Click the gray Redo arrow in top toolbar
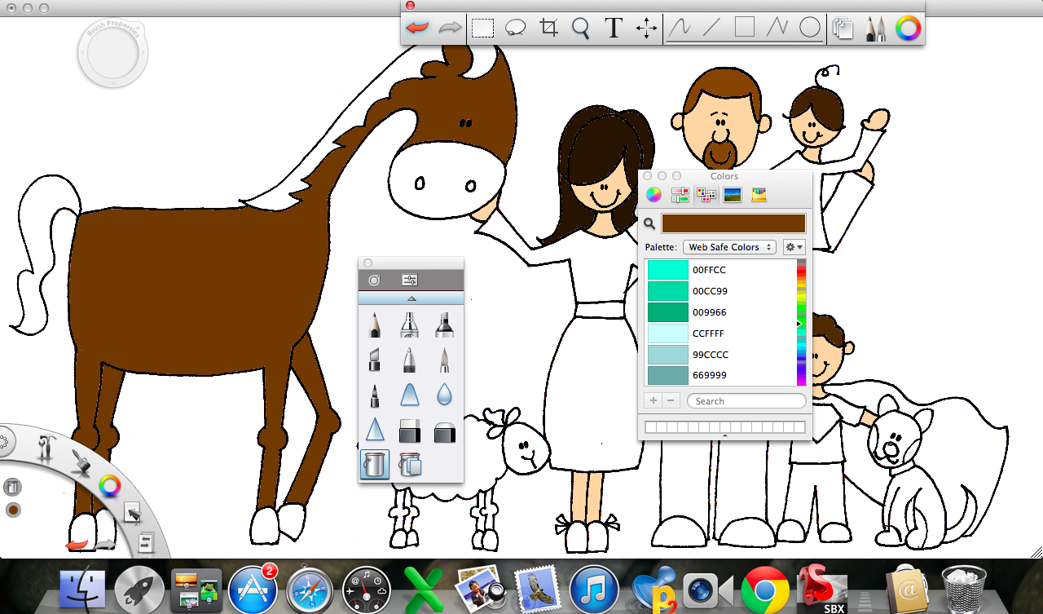Viewport: 1043px width, 614px height. tap(450, 28)
